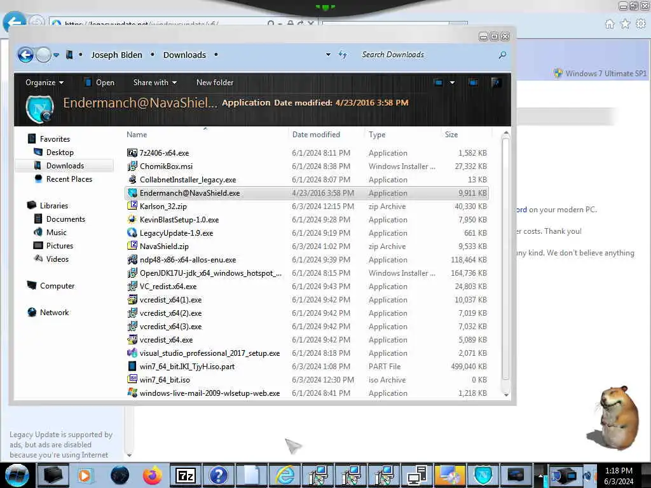
Task: Sort files by the Name column
Action: click(206, 135)
